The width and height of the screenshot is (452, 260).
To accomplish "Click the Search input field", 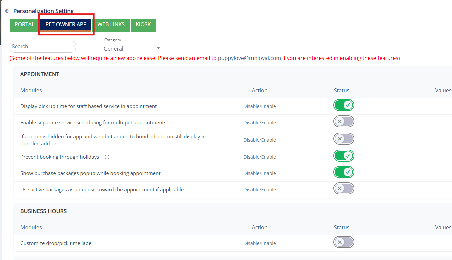I will tap(43, 47).
